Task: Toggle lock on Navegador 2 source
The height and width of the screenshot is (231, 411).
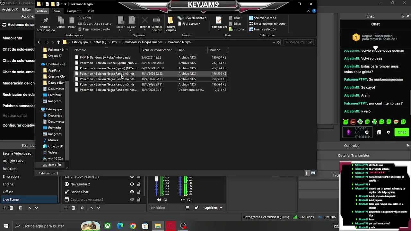Action: point(139,184)
